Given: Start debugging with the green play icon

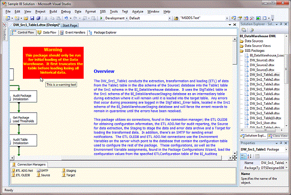Looking at the screenshot, I should coord(101,18).
